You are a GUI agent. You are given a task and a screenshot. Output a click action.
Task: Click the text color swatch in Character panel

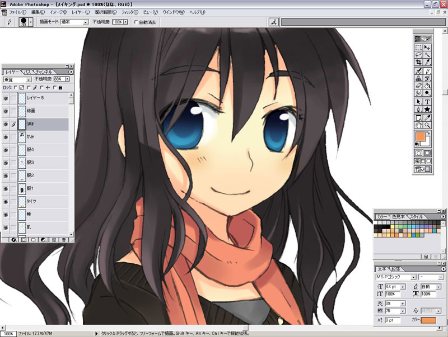tap(428, 320)
